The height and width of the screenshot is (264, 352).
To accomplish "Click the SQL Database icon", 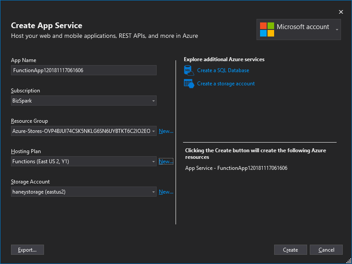I will (189, 70).
